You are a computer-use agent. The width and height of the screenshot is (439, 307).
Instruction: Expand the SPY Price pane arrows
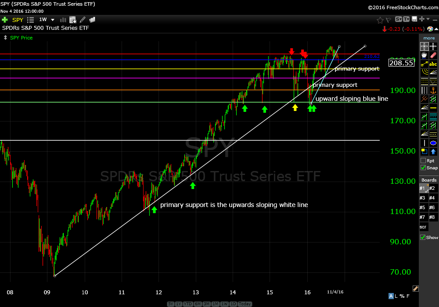(5, 38)
